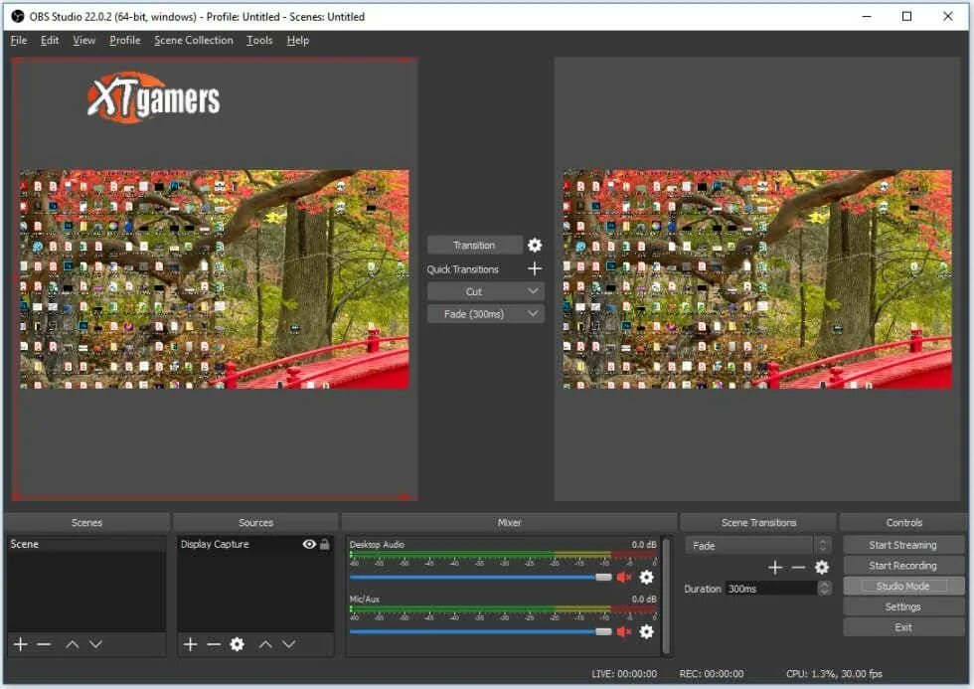The height and width of the screenshot is (689, 974).
Task: Expand the Cut quick transition dropdown
Action: tap(533, 291)
